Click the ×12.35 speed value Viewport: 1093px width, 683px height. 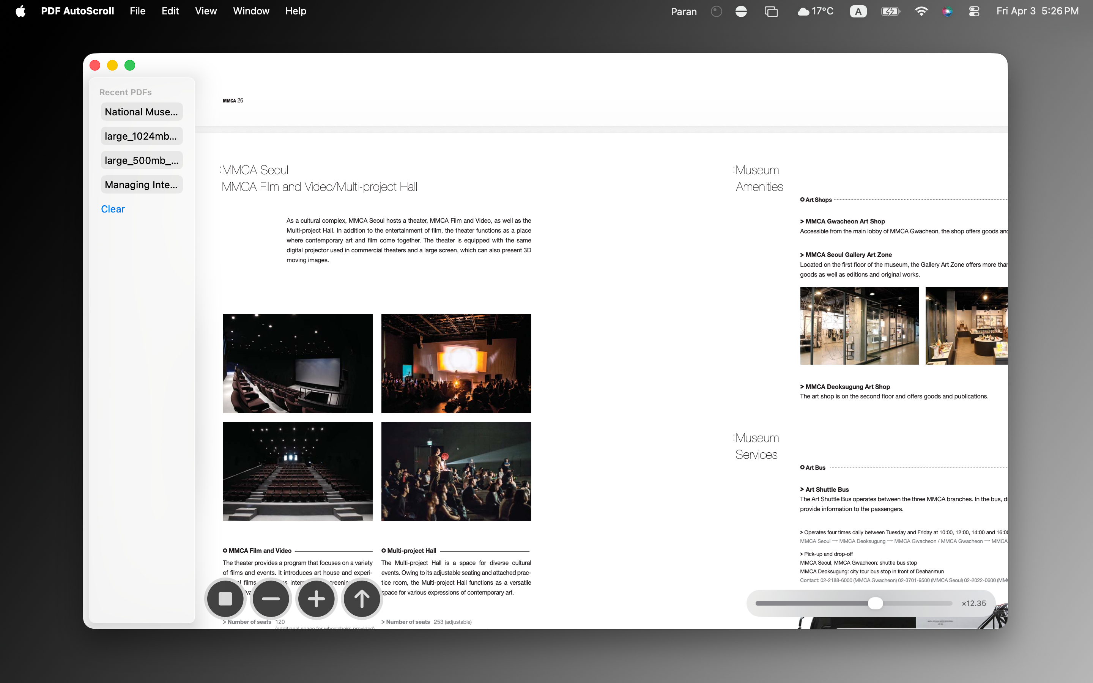coord(974,603)
